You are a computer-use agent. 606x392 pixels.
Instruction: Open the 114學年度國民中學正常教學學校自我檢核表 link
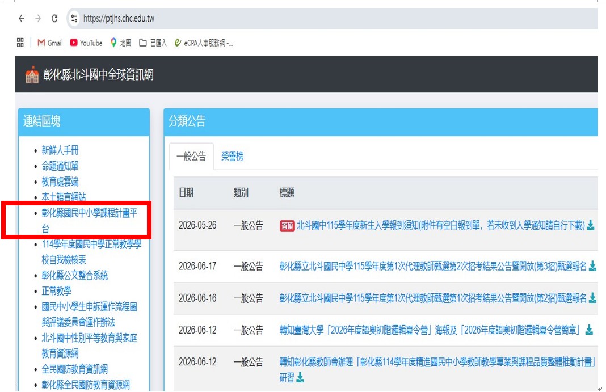click(x=91, y=252)
